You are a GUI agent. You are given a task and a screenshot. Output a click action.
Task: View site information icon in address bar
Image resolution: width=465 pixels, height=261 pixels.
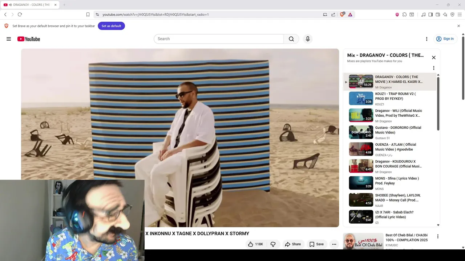pyautogui.click(x=97, y=14)
